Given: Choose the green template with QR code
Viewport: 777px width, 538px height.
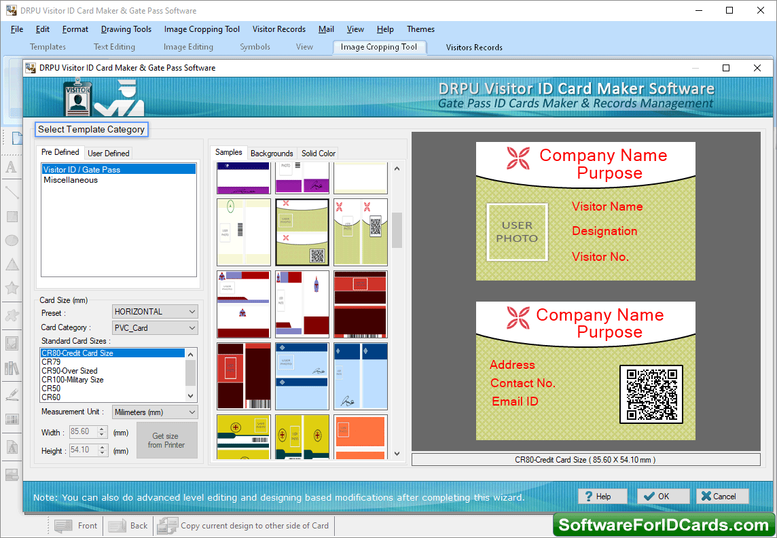Looking at the screenshot, I should 302,232.
